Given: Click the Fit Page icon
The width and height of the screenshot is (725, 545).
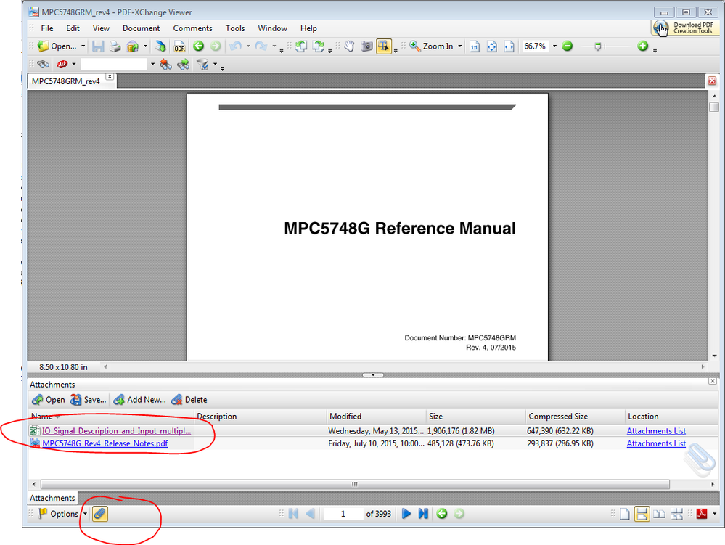Looking at the screenshot, I should click(491, 46).
